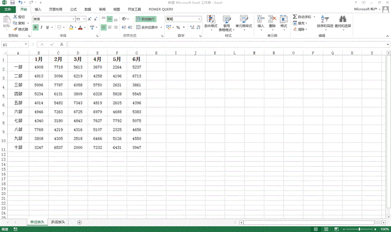Toggle Bold formatting

(x=36, y=27)
